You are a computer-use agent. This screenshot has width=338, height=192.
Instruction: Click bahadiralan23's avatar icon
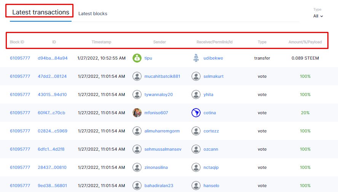[x=137, y=186]
